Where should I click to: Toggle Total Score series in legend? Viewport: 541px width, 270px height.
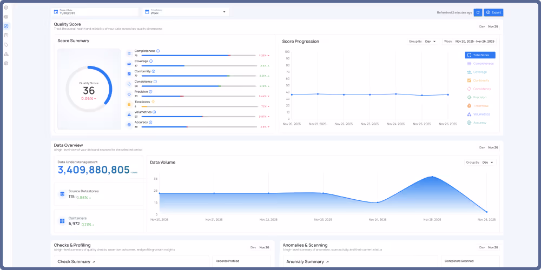(x=480, y=55)
